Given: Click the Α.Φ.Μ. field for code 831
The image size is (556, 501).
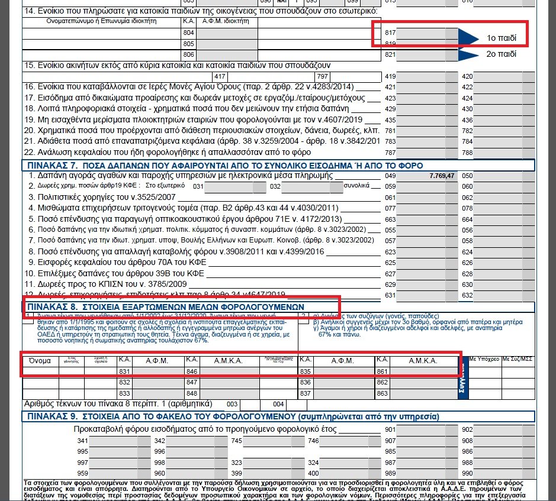Looking at the screenshot, I should click(x=158, y=371).
